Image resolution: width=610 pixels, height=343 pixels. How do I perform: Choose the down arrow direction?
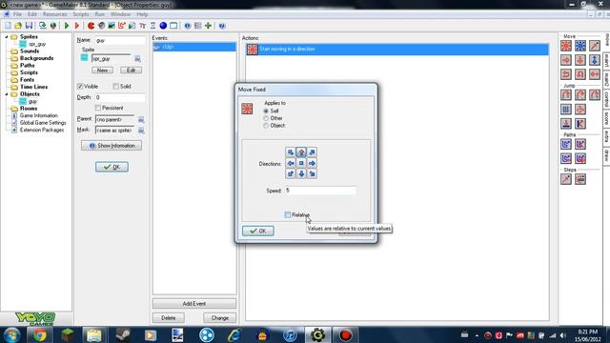pos(301,173)
